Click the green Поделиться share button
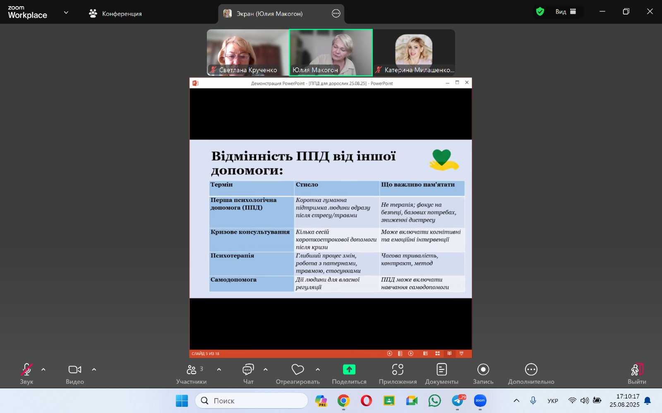Viewport: 662px width, 413px height. (349, 370)
